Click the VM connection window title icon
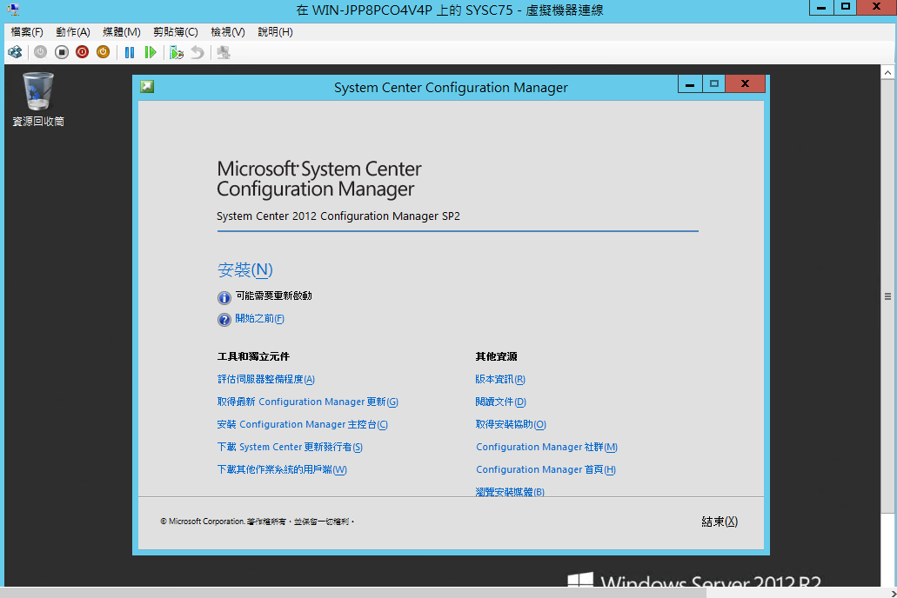The image size is (897, 598). (x=13, y=10)
